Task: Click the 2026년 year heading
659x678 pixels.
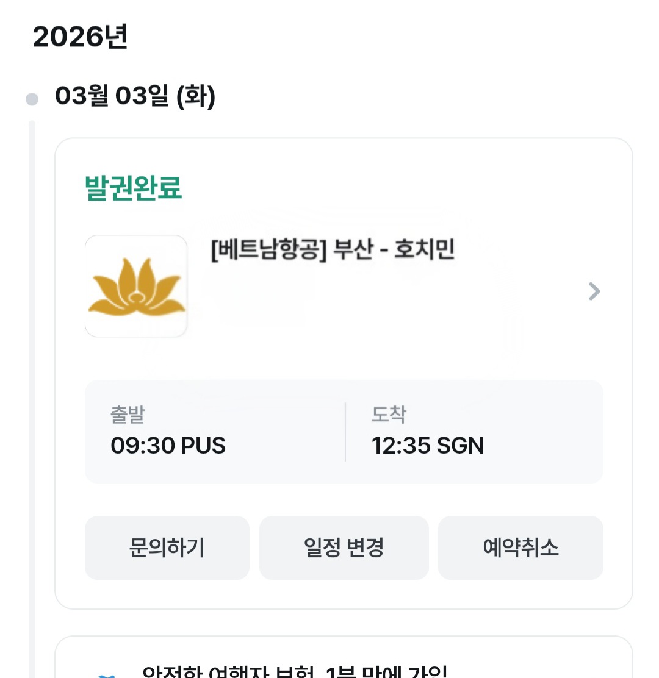Action: pos(80,38)
